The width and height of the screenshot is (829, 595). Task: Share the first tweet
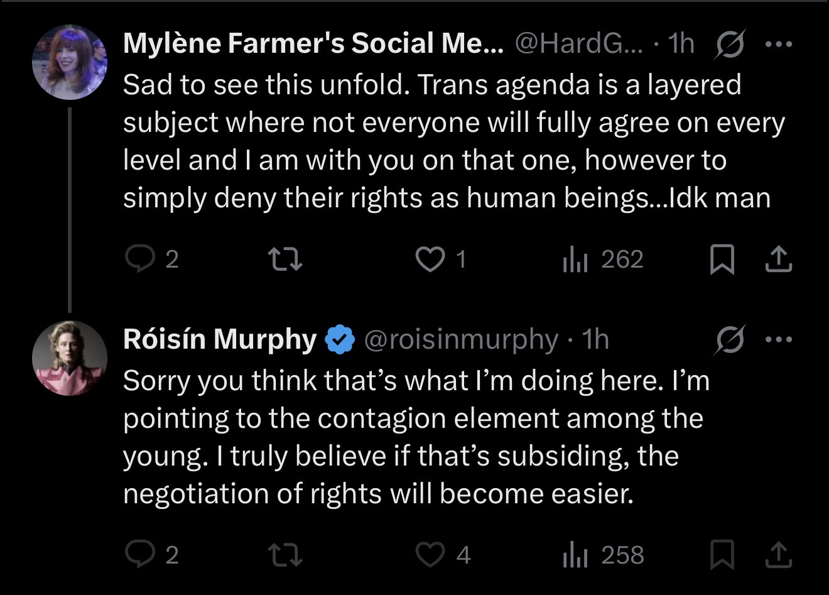pos(778,259)
